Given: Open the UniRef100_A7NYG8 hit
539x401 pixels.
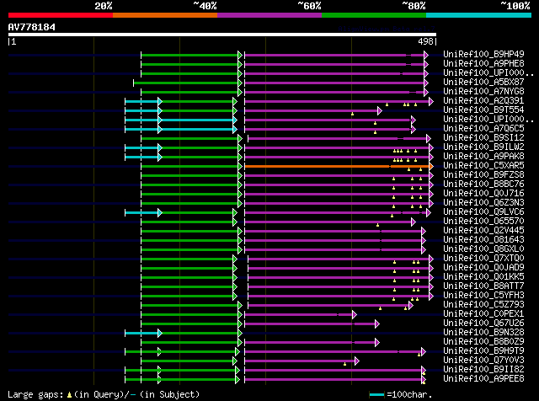Looking at the screenshot, I should 483,91.
